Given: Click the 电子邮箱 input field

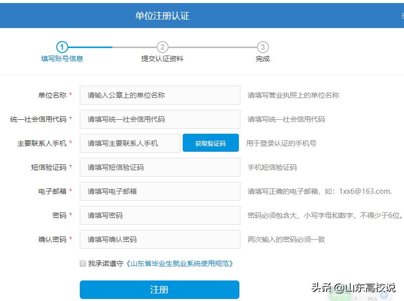Looking at the screenshot, I should coord(159,191).
